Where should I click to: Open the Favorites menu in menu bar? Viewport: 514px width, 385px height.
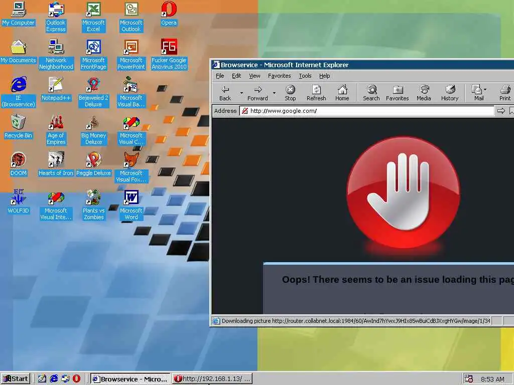coord(279,76)
